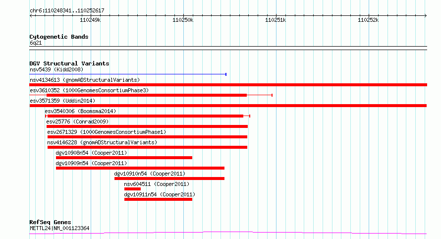This screenshot has width=441, height=239.
Task: Click the 110252k ruler label
Action: coord(368,20)
